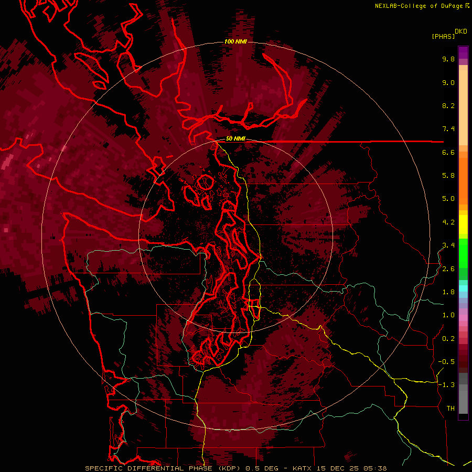Image resolution: width=472 pixels, height=472 pixels.
Task: Click the 9.8 scale value
Action: click(x=448, y=59)
